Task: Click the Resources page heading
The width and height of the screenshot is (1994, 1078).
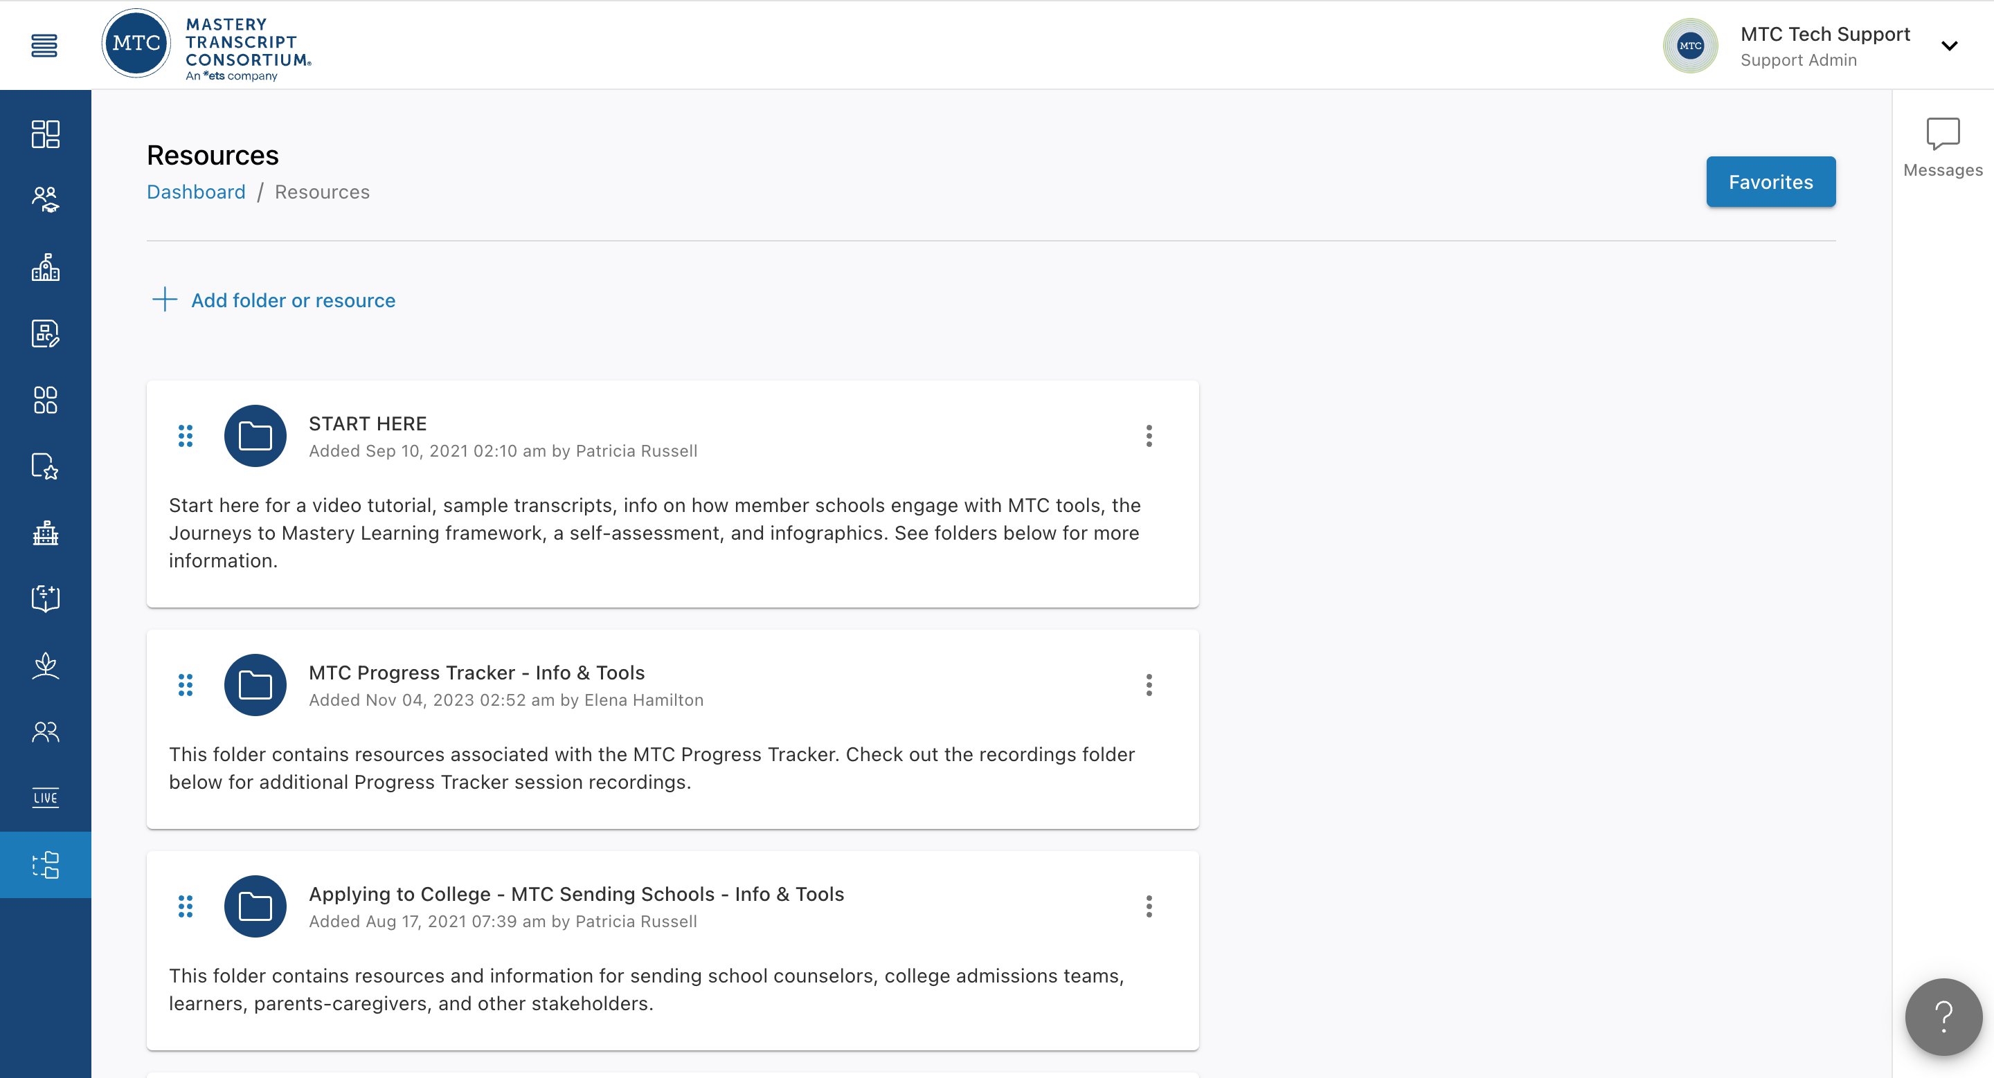Action: pyautogui.click(x=213, y=156)
